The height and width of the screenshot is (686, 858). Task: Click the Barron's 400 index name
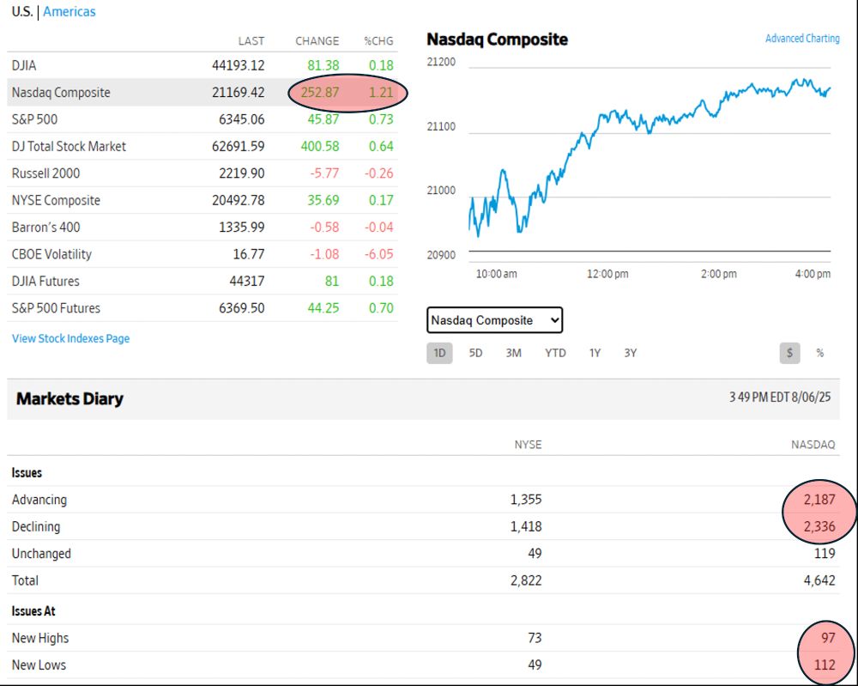point(46,228)
